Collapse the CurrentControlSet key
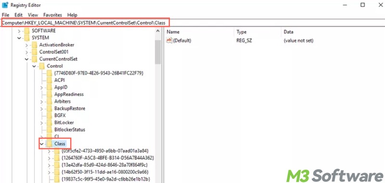Image resolution: width=385 pixels, height=183 pixels. (27, 59)
